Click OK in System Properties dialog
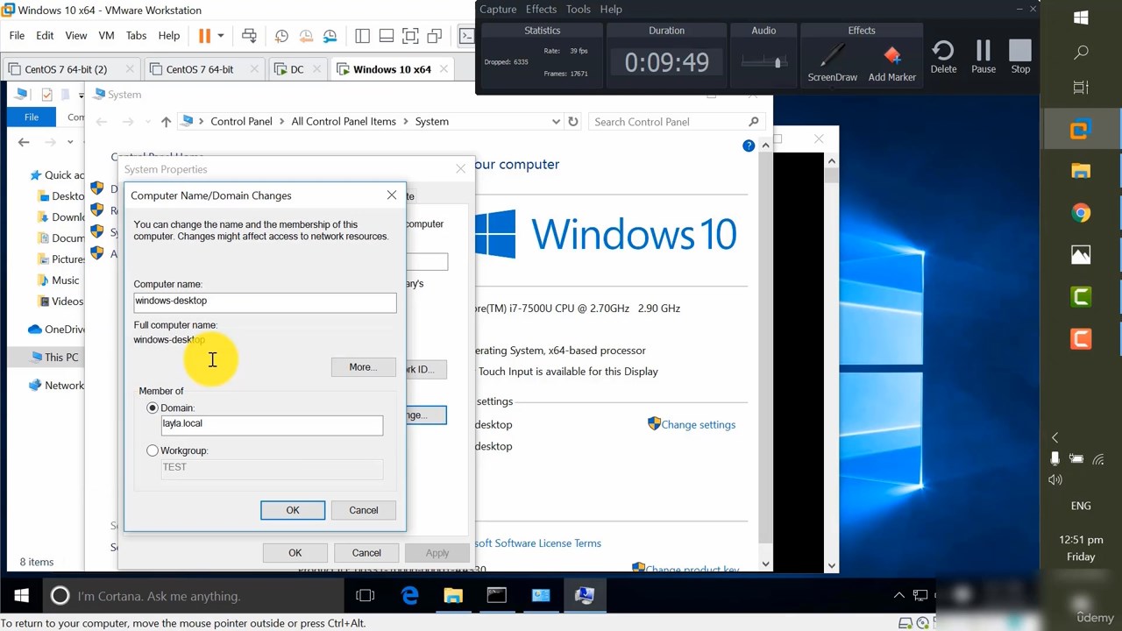This screenshot has height=631, width=1122. pos(295,553)
